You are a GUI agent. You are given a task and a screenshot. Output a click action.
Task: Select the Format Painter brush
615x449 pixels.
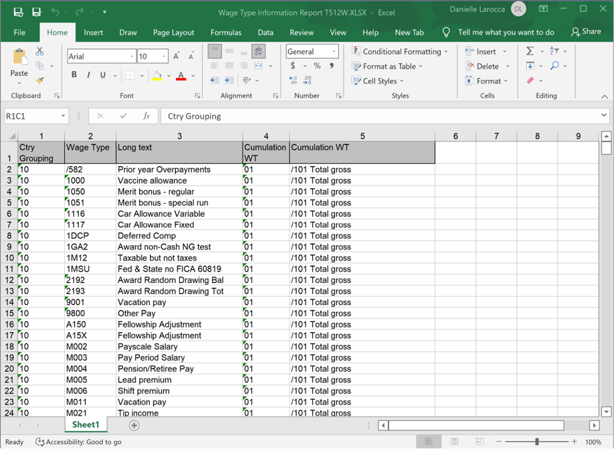pyautogui.click(x=40, y=80)
